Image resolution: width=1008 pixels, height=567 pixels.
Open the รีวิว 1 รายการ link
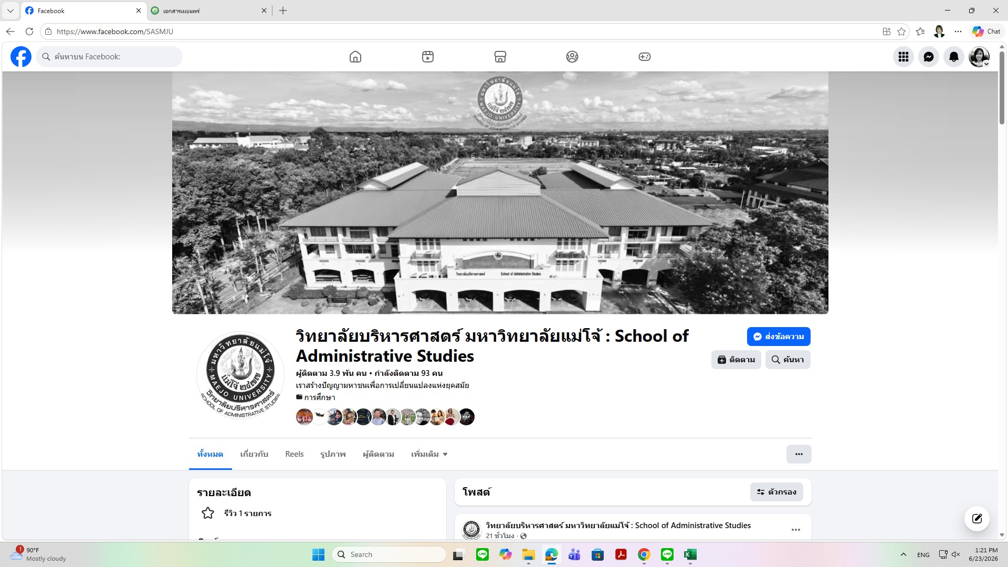[x=247, y=513]
